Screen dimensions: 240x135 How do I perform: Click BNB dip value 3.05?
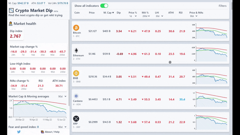click(119, 76)
